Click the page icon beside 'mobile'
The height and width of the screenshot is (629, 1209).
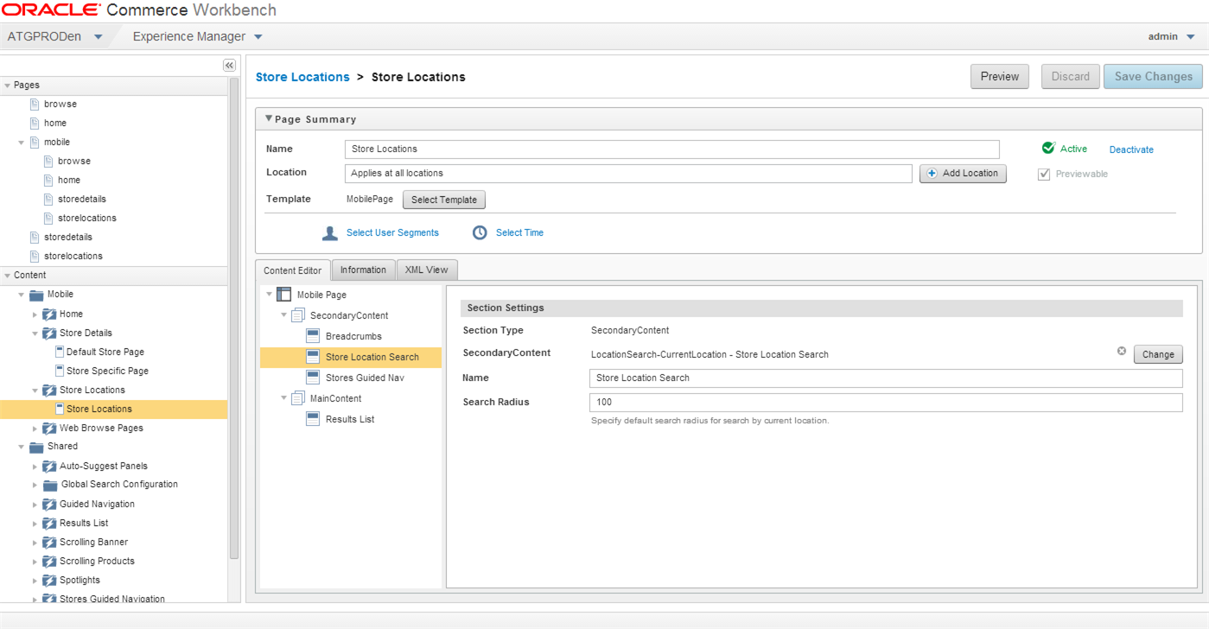coord(35,142)
